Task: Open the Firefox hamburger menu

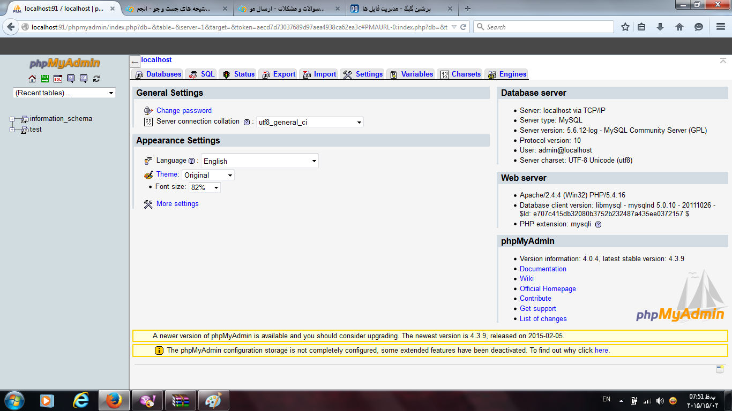Action: point(721,27)
